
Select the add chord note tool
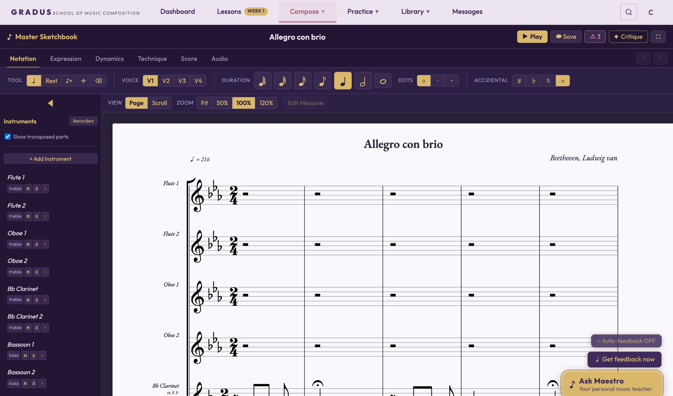[69, 81]
